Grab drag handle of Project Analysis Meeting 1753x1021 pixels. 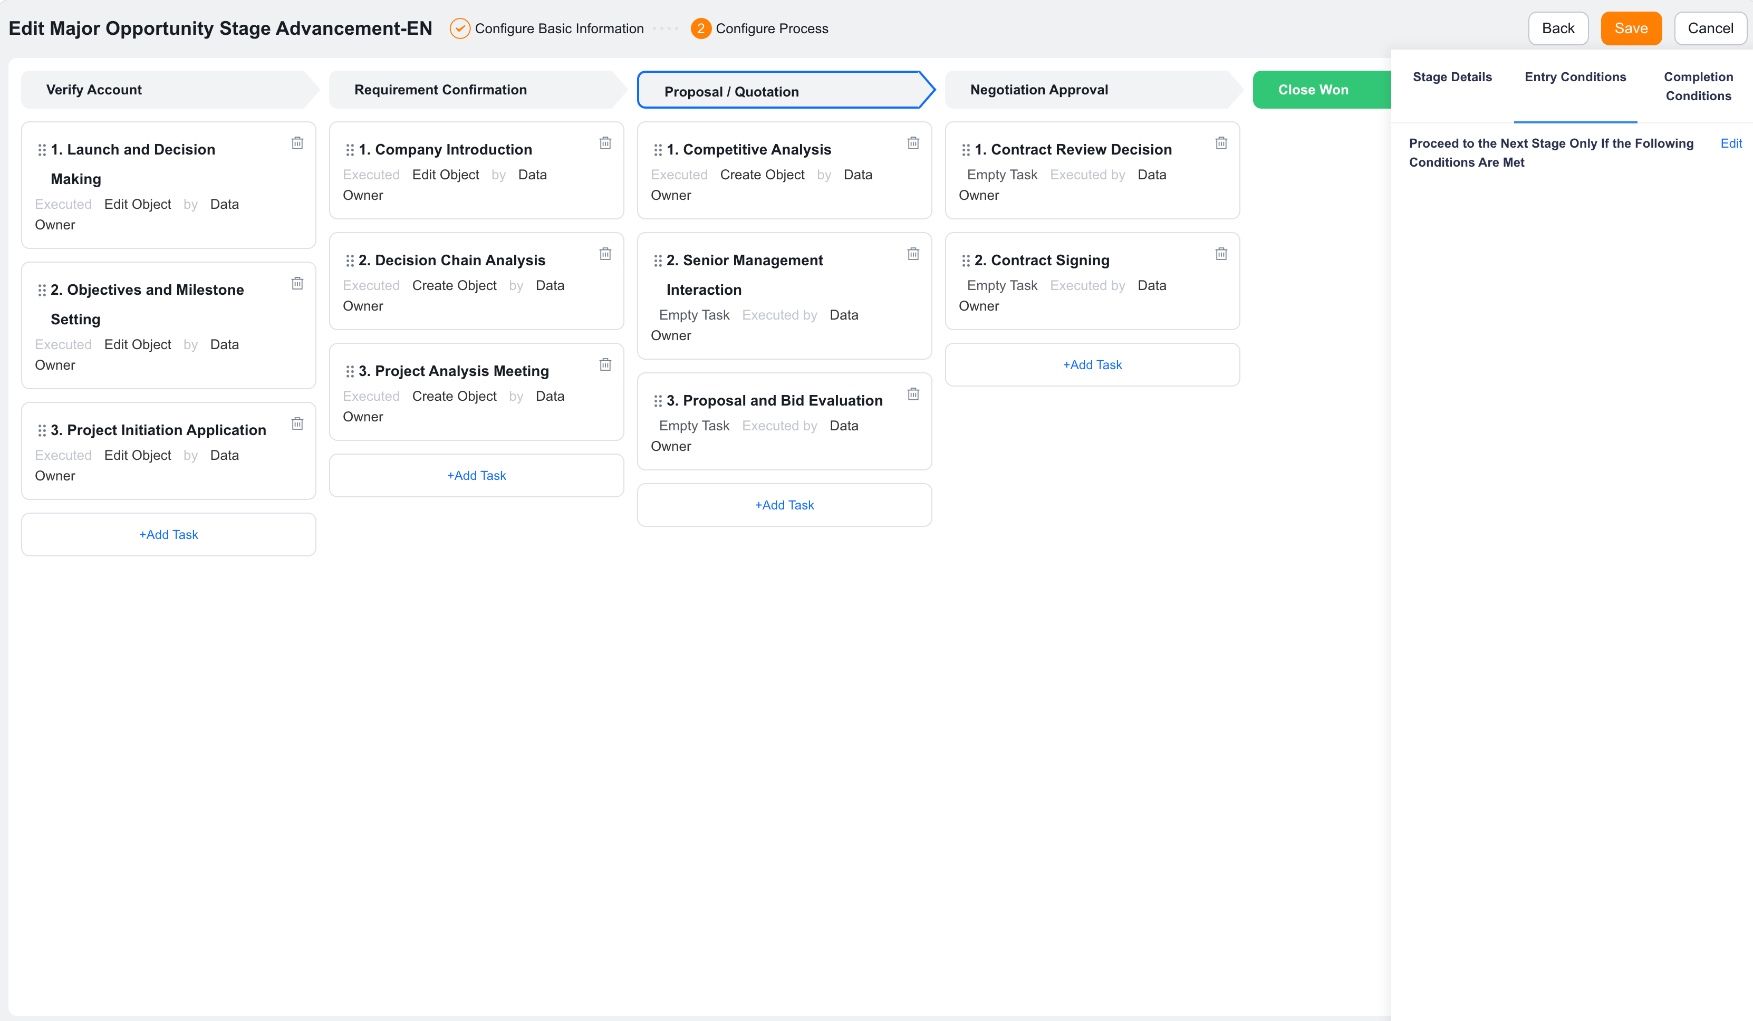pyautogui.click(x=350, y=371)
